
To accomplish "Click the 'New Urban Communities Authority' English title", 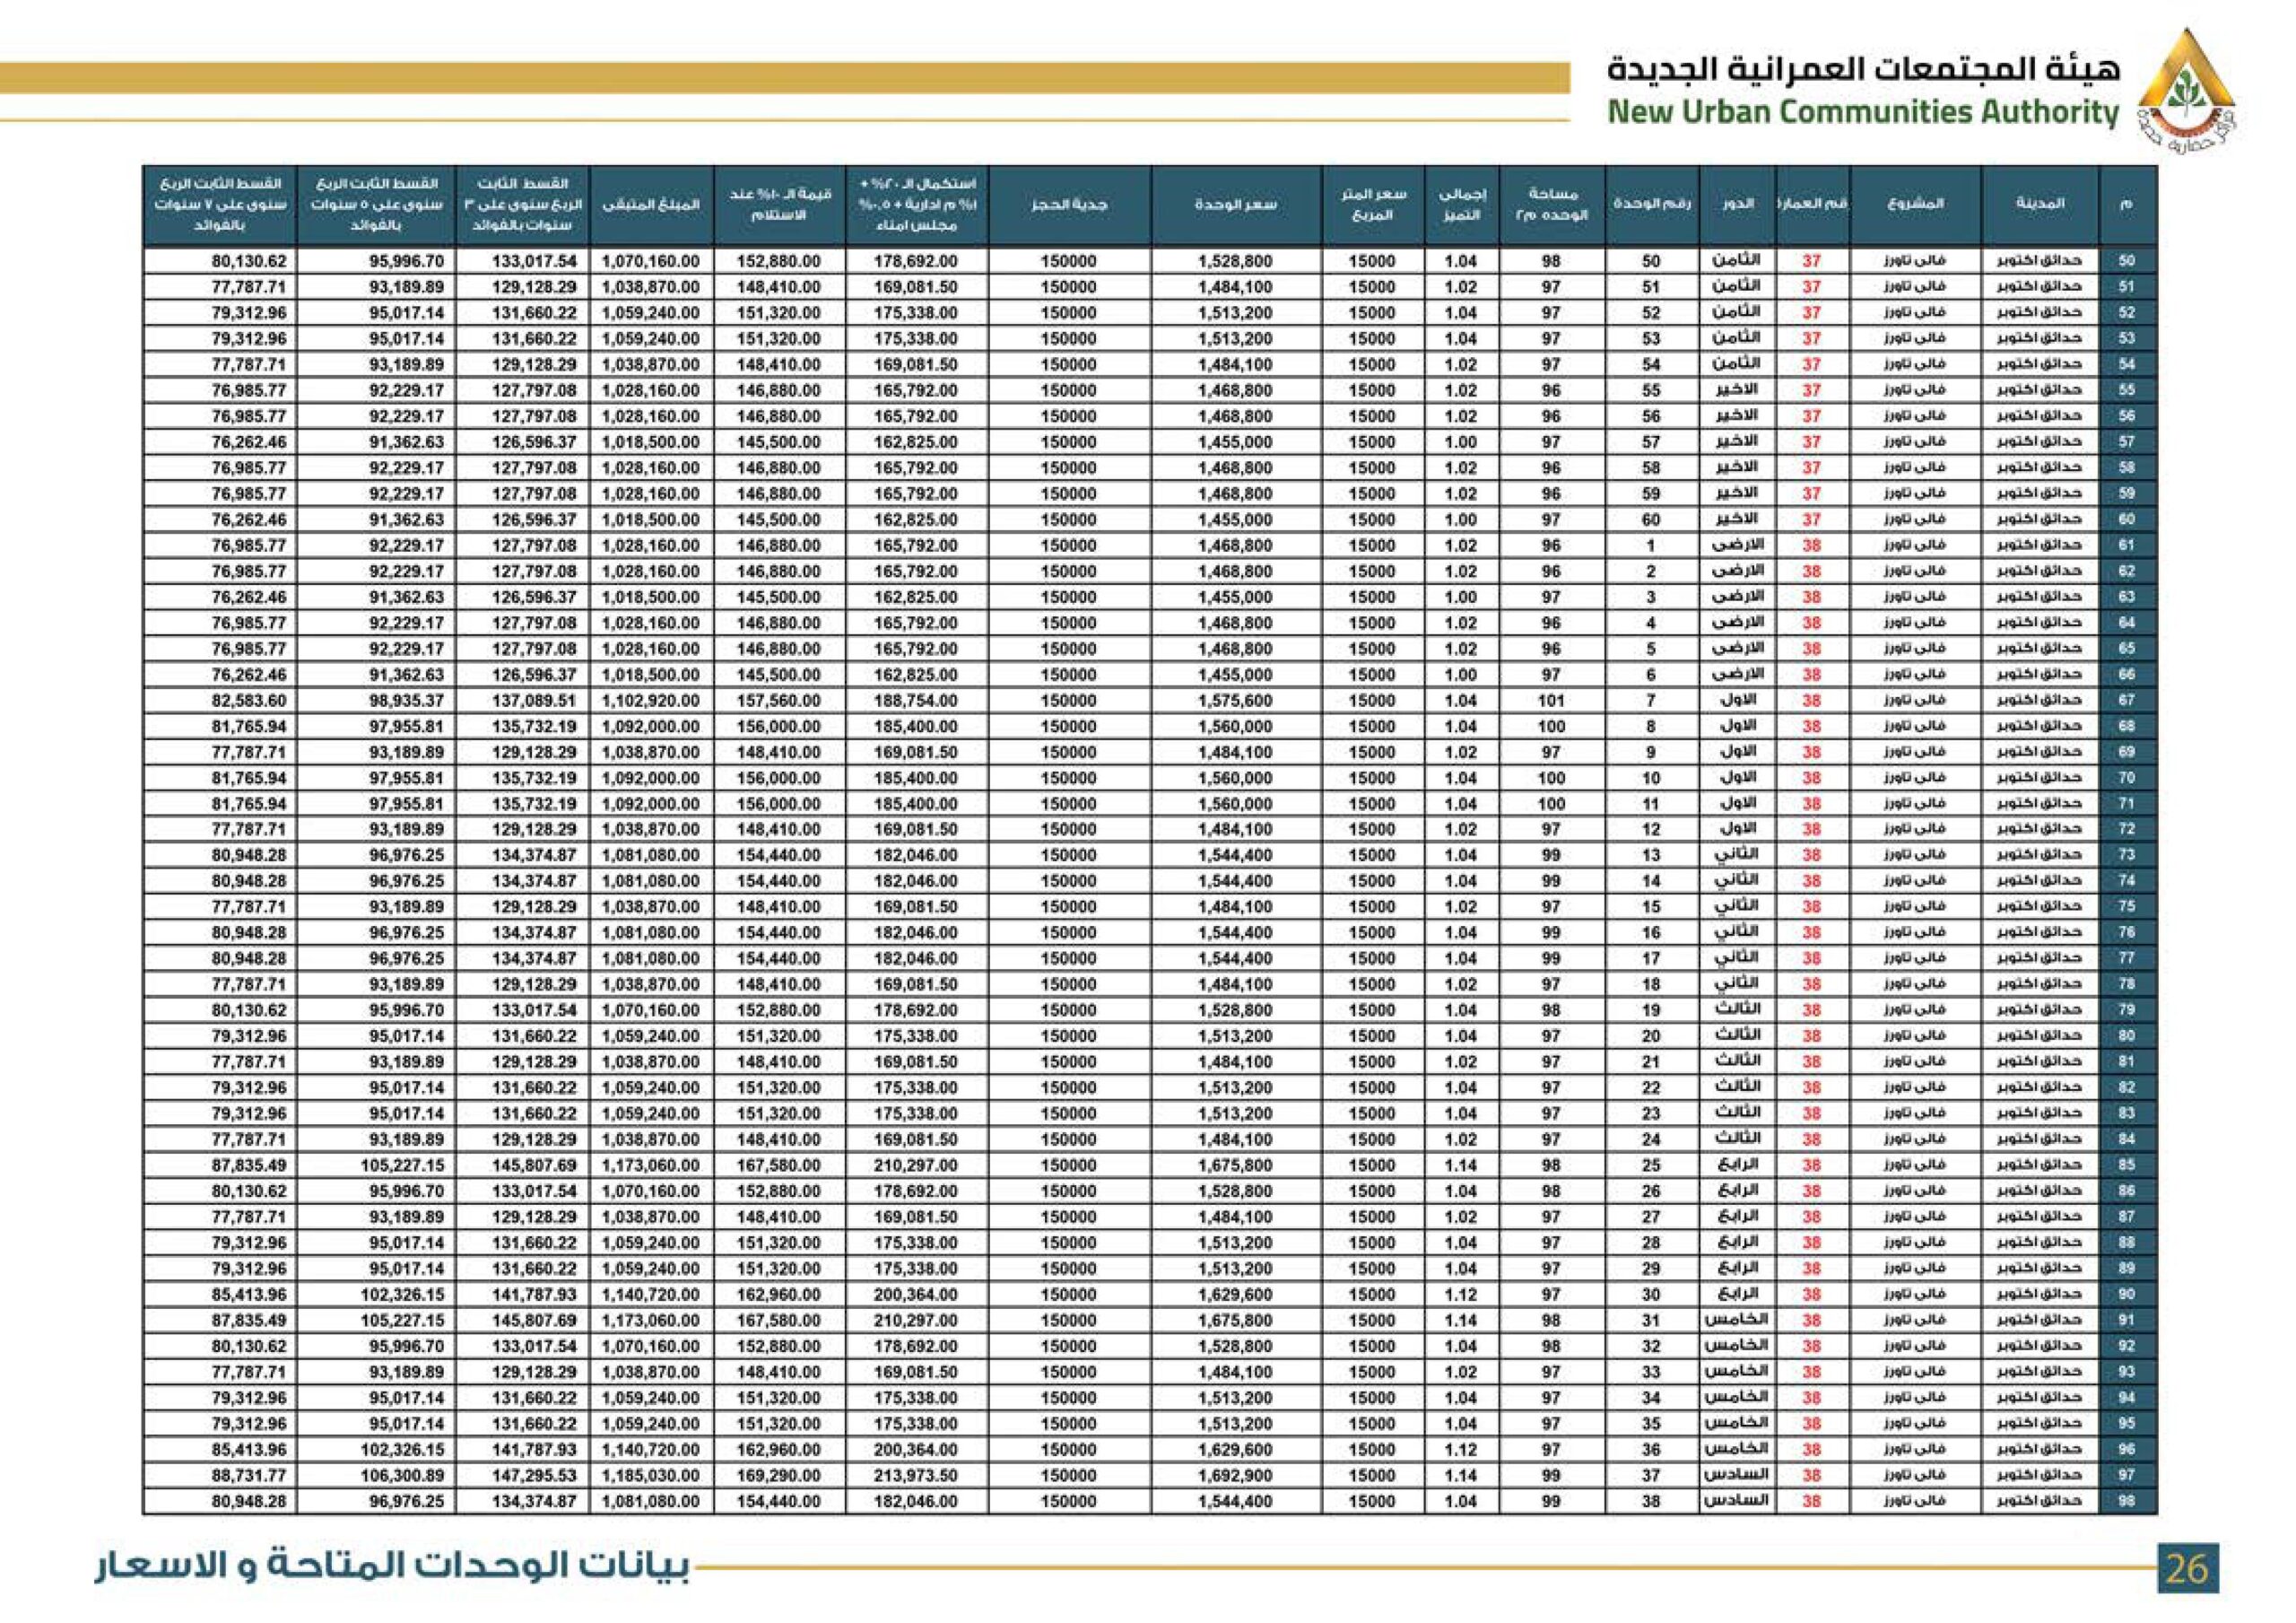I will pyautogui.click(x=1862, y=112).
